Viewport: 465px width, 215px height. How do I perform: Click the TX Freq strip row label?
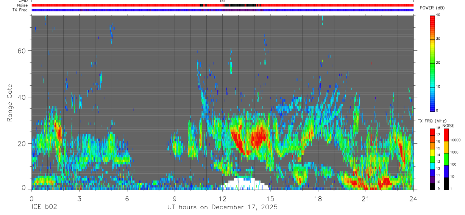pyautogui.click(x=20, y=10)
